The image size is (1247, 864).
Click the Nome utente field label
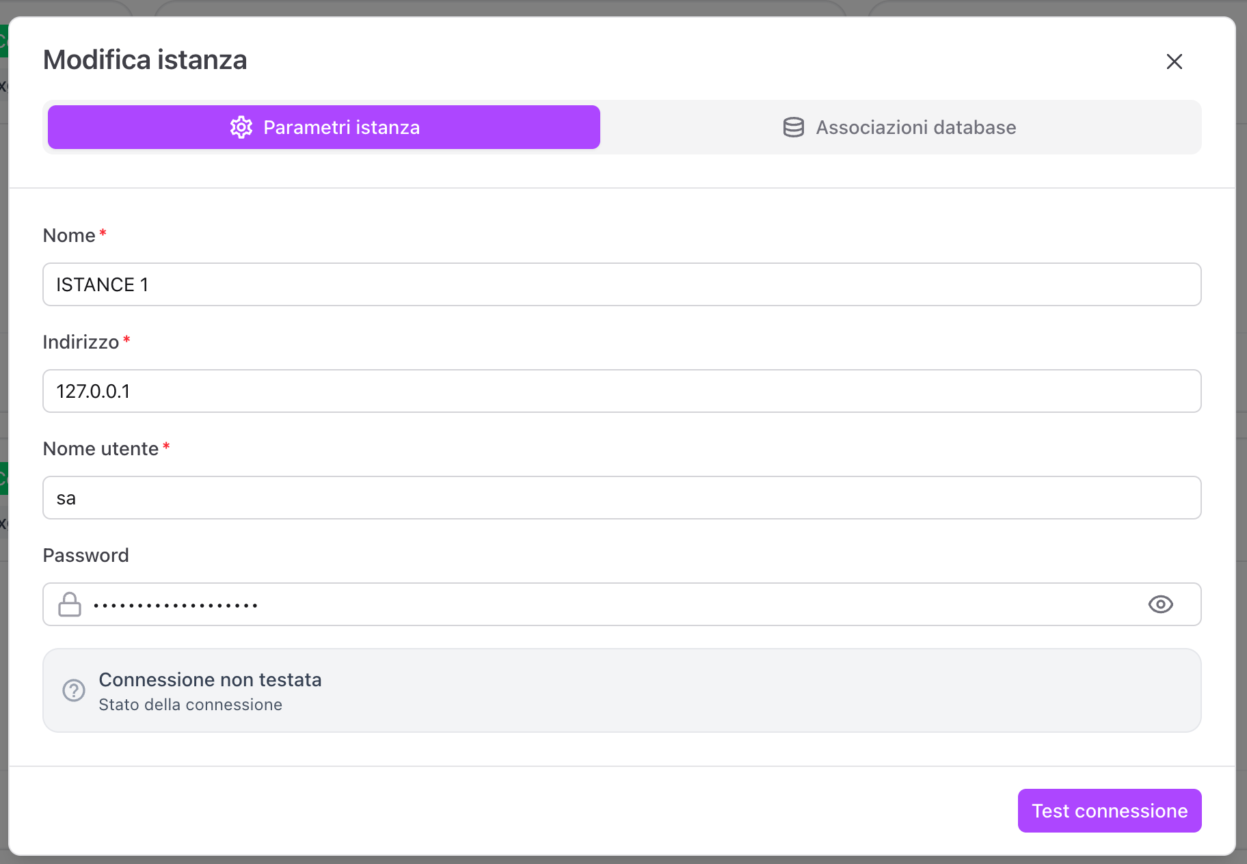(x=100, y=448)
